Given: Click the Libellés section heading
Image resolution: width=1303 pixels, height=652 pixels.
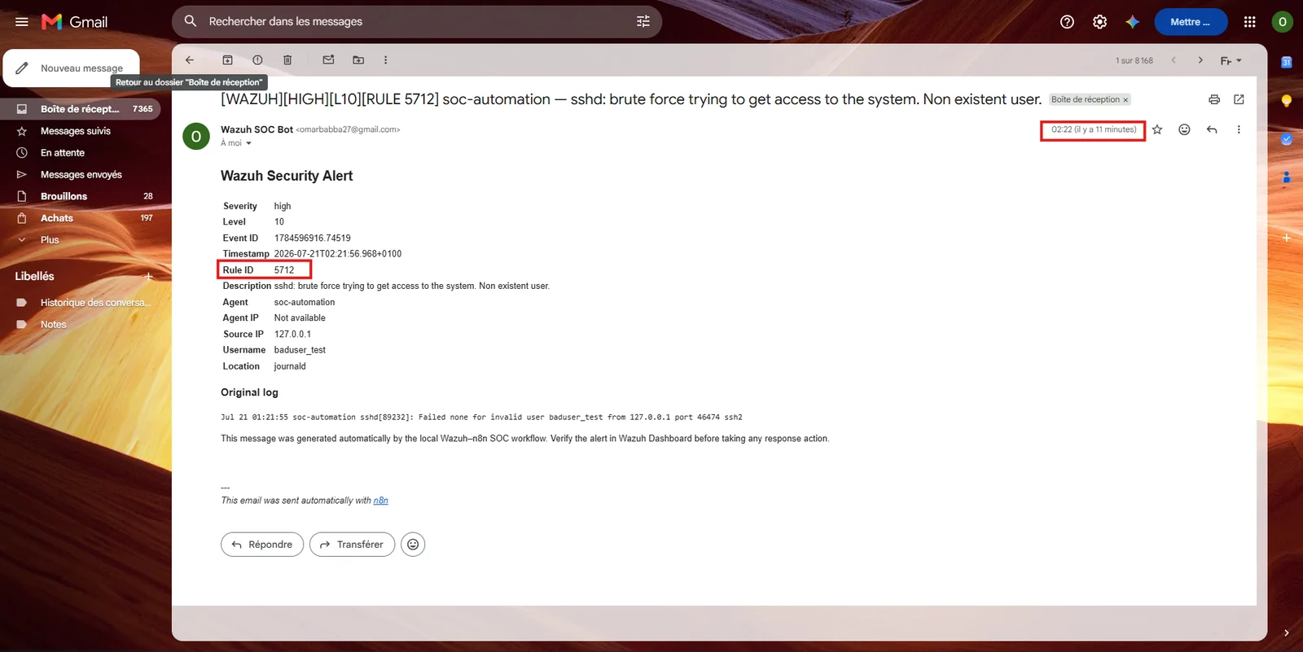Looking at the screenshot, I should 34,277.
